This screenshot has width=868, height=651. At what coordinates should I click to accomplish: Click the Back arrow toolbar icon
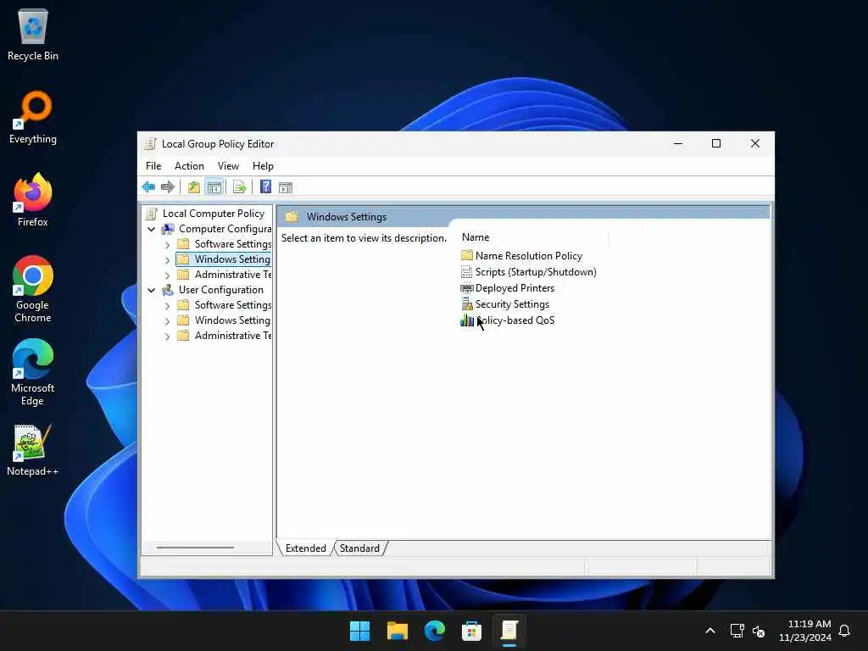pyautogui.click(x=148, y=187)
